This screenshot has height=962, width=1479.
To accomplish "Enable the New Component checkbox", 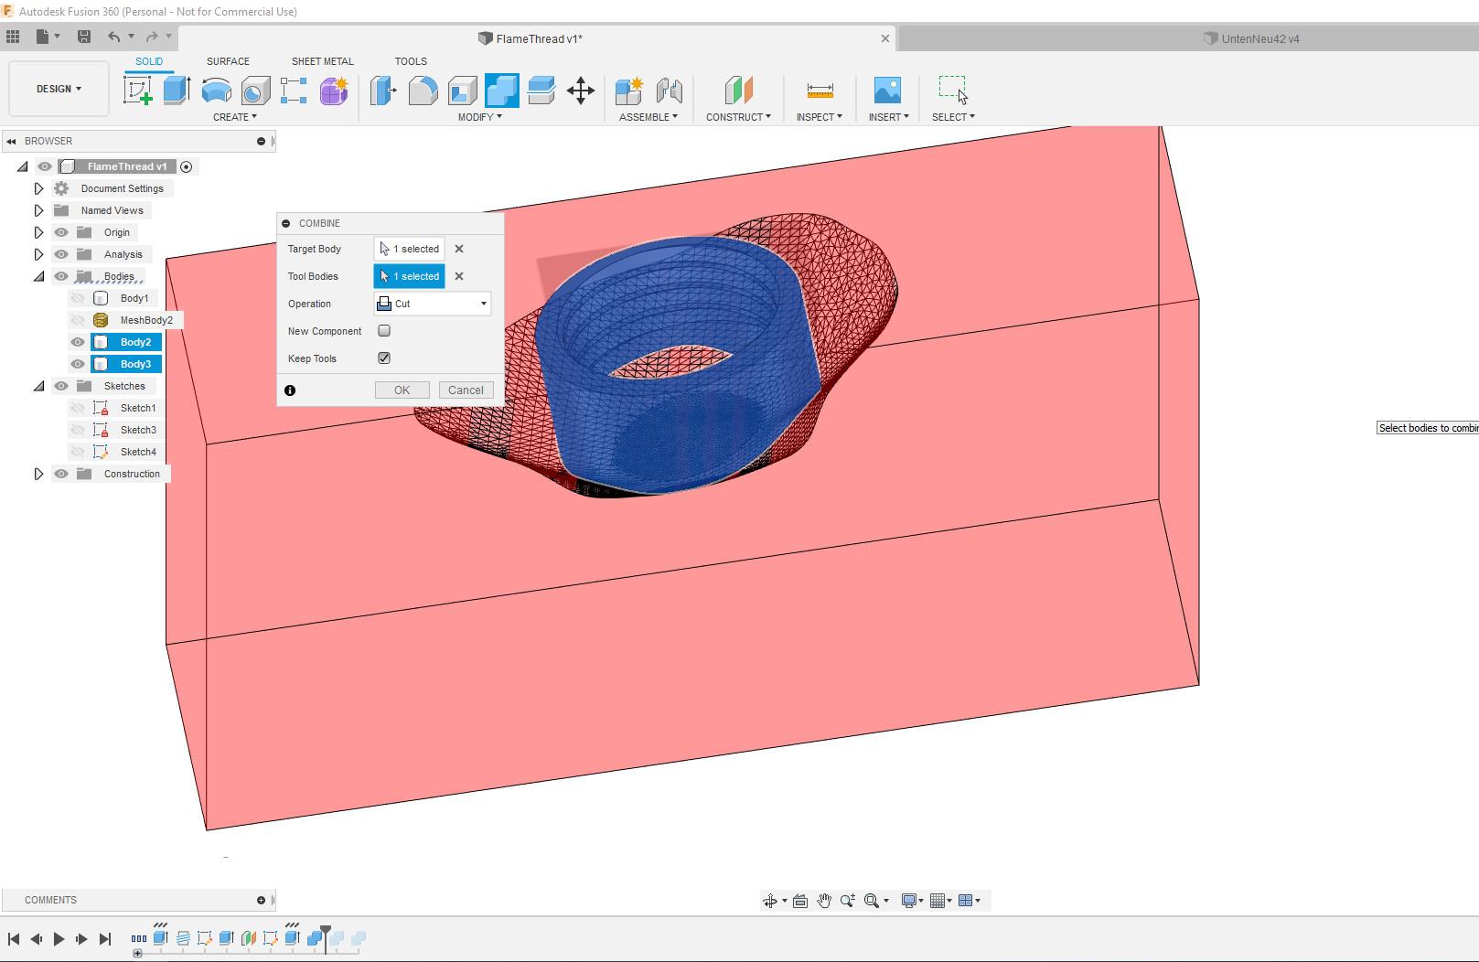I will pyautogui.click(x=384, y=331).
